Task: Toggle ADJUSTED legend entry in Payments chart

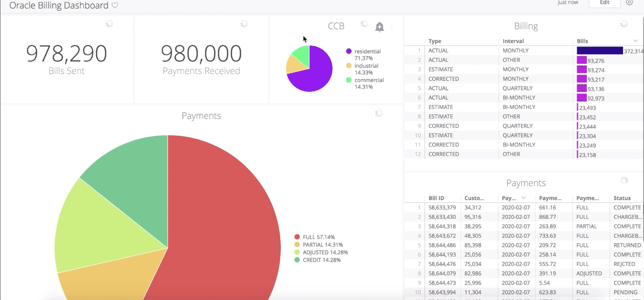Action: (x=321, y=252)
